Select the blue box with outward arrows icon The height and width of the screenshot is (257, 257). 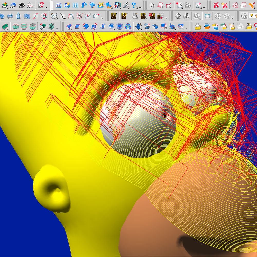(x=128, y=26)
